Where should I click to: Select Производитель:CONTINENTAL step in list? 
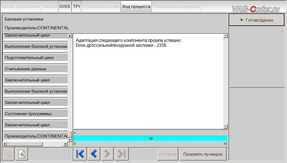pyautogui.click(x=36, y=136)
